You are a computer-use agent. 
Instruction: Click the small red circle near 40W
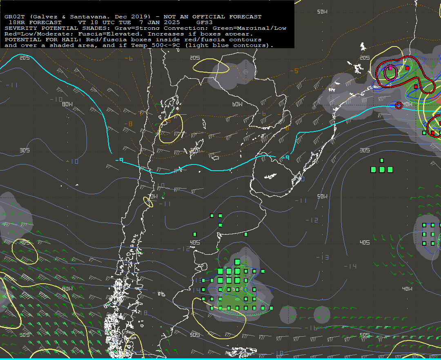(x=399, y=106)
